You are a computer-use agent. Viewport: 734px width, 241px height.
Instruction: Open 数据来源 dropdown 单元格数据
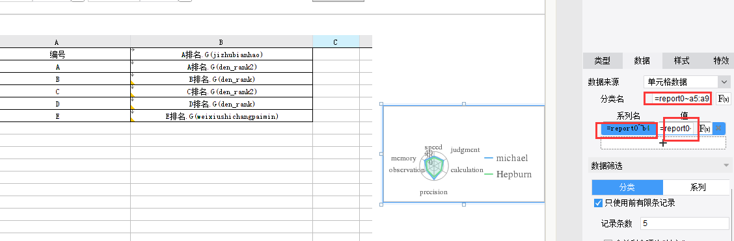click(686, 82)
